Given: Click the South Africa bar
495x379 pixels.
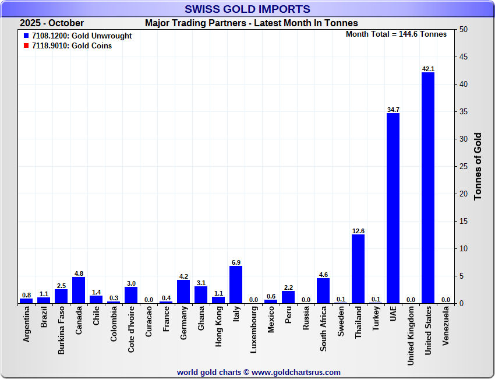Looking at the screenshot, I should [x=323, y=291].
